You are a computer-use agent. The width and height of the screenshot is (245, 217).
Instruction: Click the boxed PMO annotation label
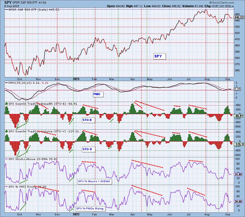pos(98,94)
